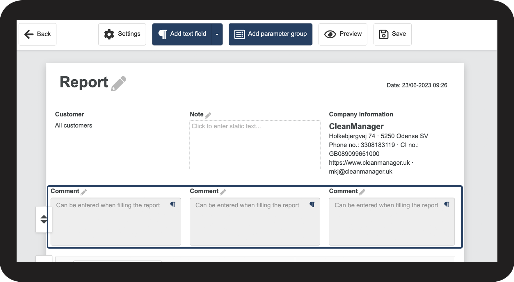
Task: Click the Add text field button
Action: pyautogui.click(x=182, y=34)
